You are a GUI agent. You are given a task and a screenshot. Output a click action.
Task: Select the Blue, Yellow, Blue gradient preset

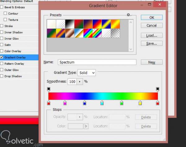[106, 24]
